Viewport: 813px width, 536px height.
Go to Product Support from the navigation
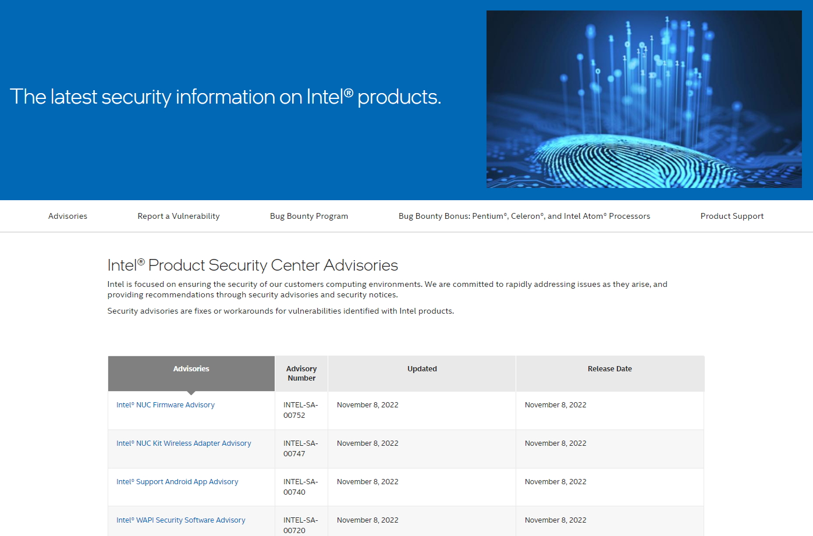732,216
